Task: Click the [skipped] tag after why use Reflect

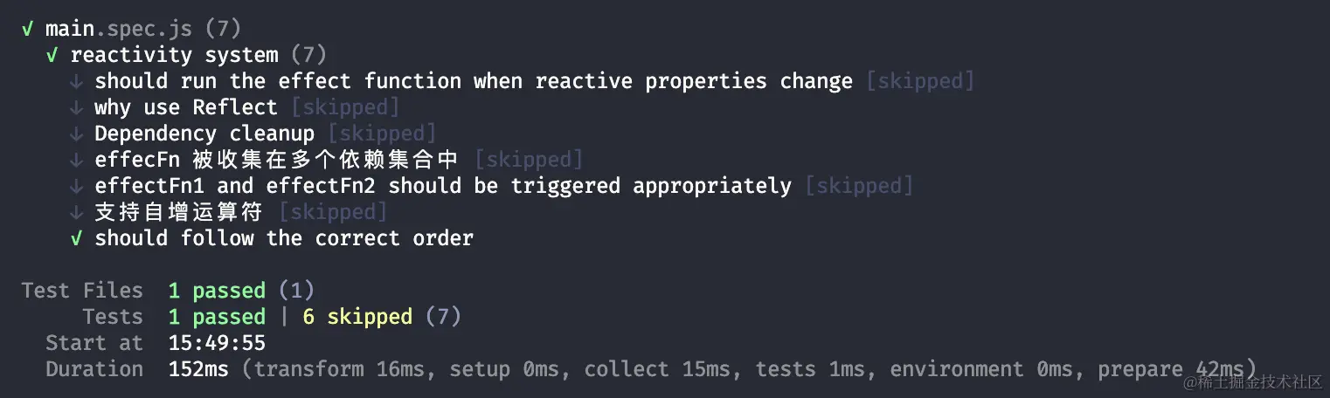Action: [x=345, y=107]
